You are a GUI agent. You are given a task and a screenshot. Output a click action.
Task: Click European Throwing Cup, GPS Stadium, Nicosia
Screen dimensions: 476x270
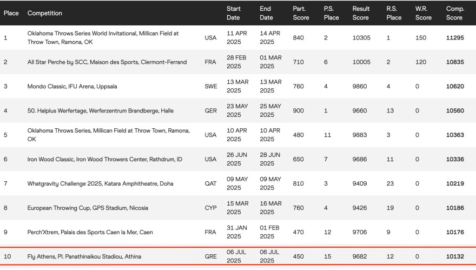tap(87, 208)
